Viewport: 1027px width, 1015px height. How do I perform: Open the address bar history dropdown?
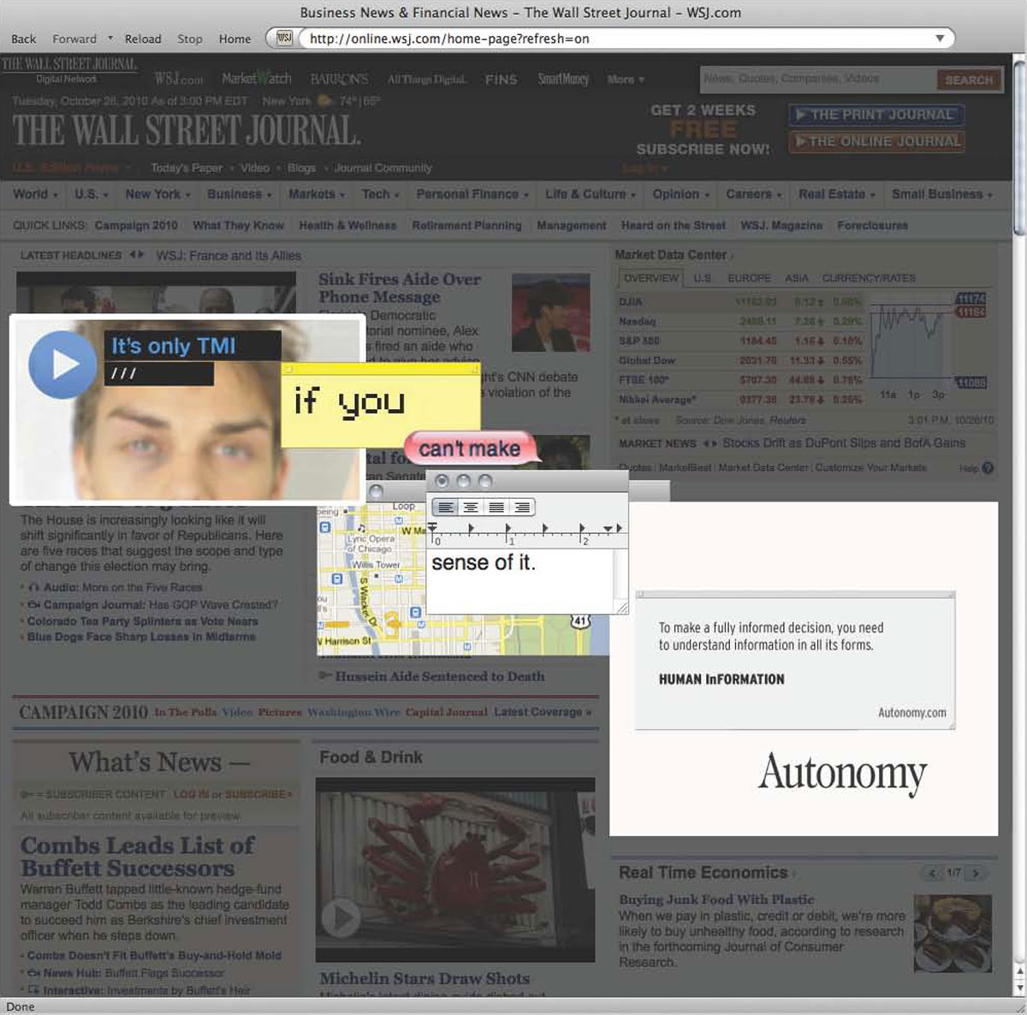pos(940,39)
